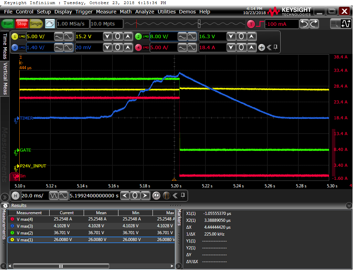The width and height of the screenshot is (356, 273).
Task: Open the Trigger menu
Action: click(84, 12)
